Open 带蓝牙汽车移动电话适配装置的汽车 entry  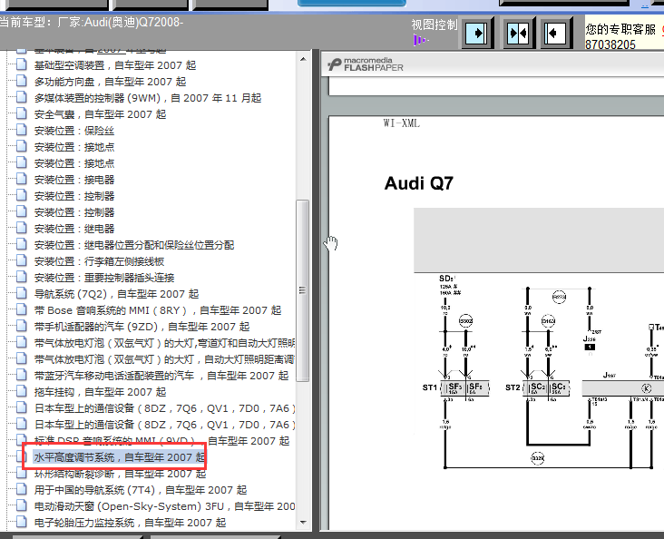(161, 376)
